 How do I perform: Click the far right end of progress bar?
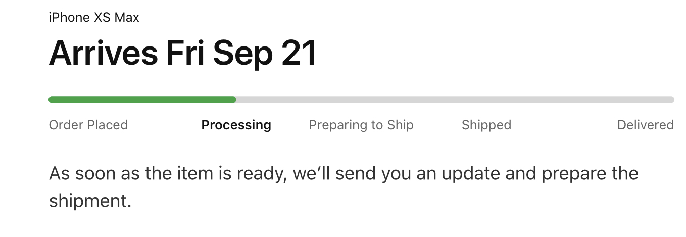pyautogui.click(x=672, y=100)
